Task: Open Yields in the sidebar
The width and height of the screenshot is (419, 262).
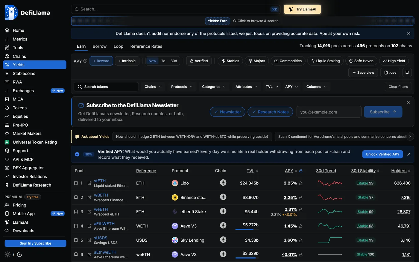Action: 35,65
